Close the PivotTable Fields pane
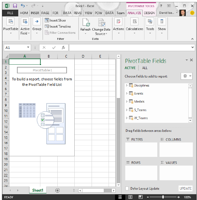The width and height of the screenshot is (197, 200). click(x=192, y=60)
